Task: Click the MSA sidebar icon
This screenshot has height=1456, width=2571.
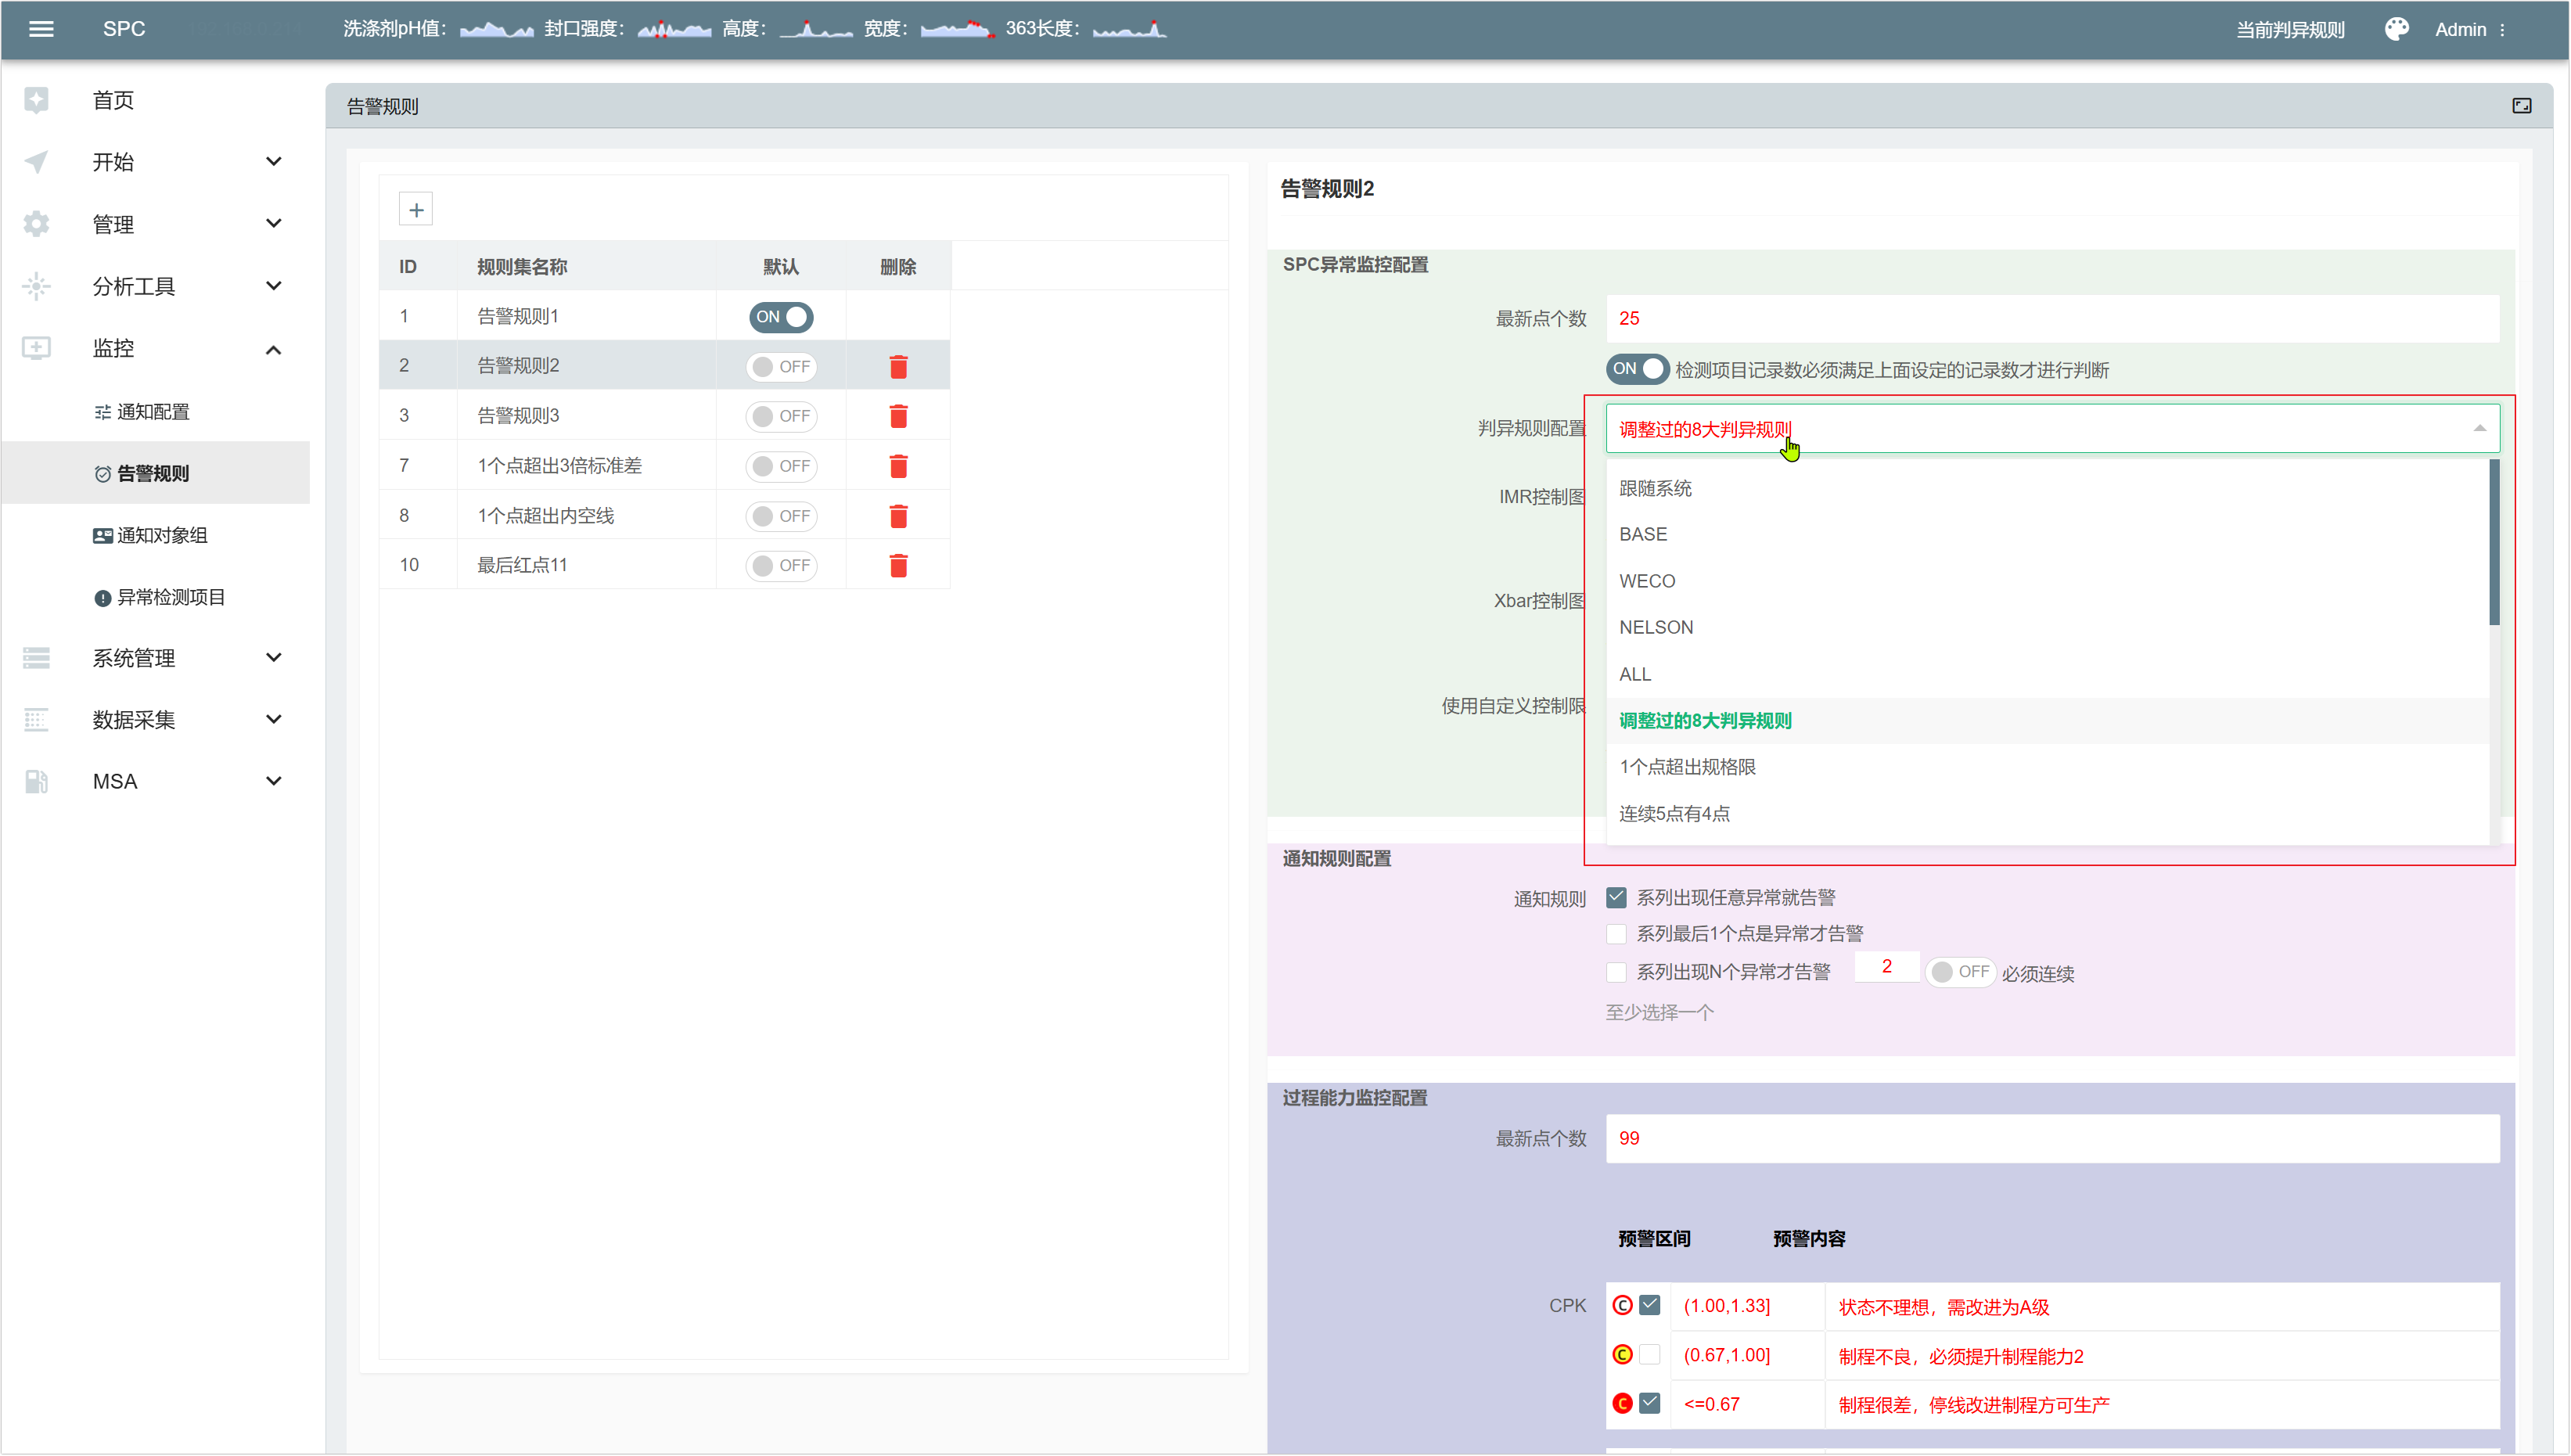Action: [36, 782]
